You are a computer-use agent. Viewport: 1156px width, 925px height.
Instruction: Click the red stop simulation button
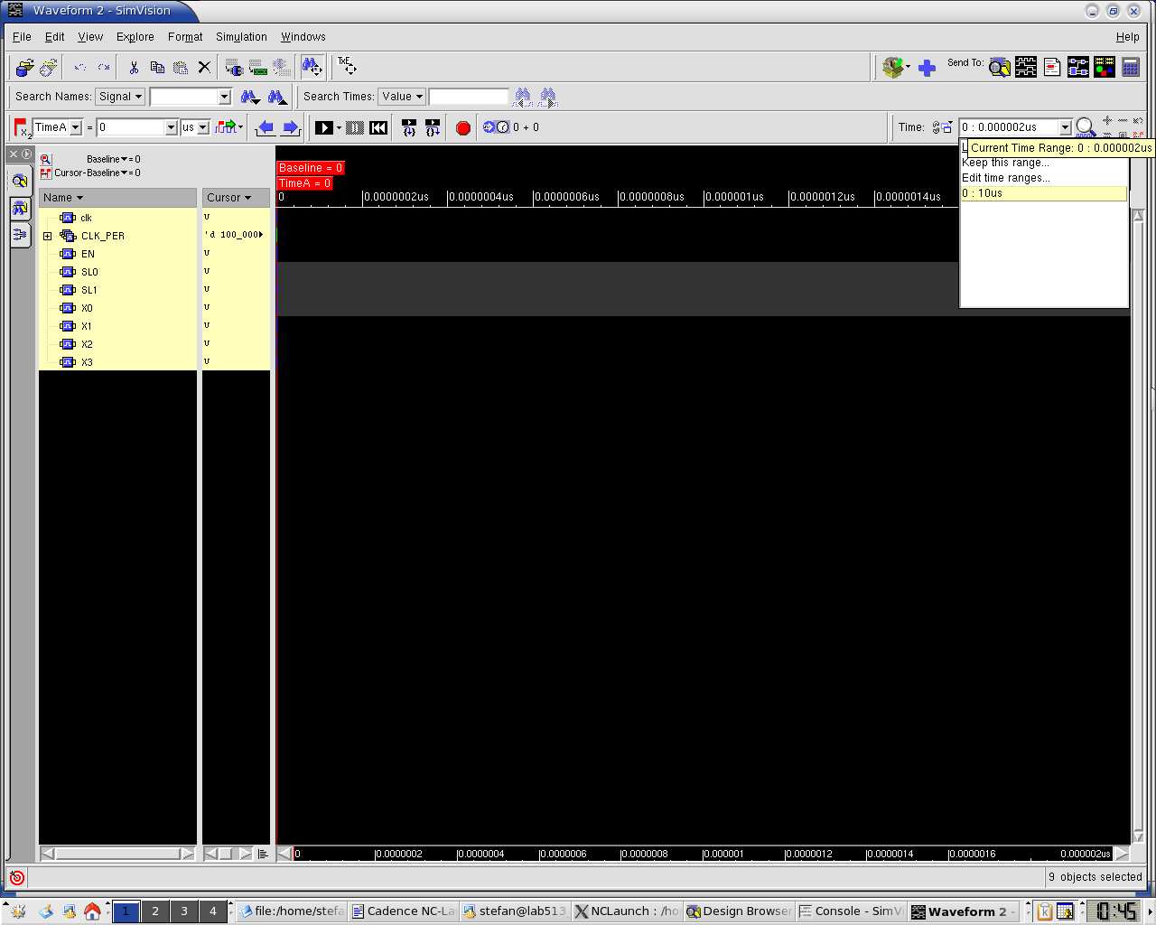pyautogui.click(x=463, y=128)
